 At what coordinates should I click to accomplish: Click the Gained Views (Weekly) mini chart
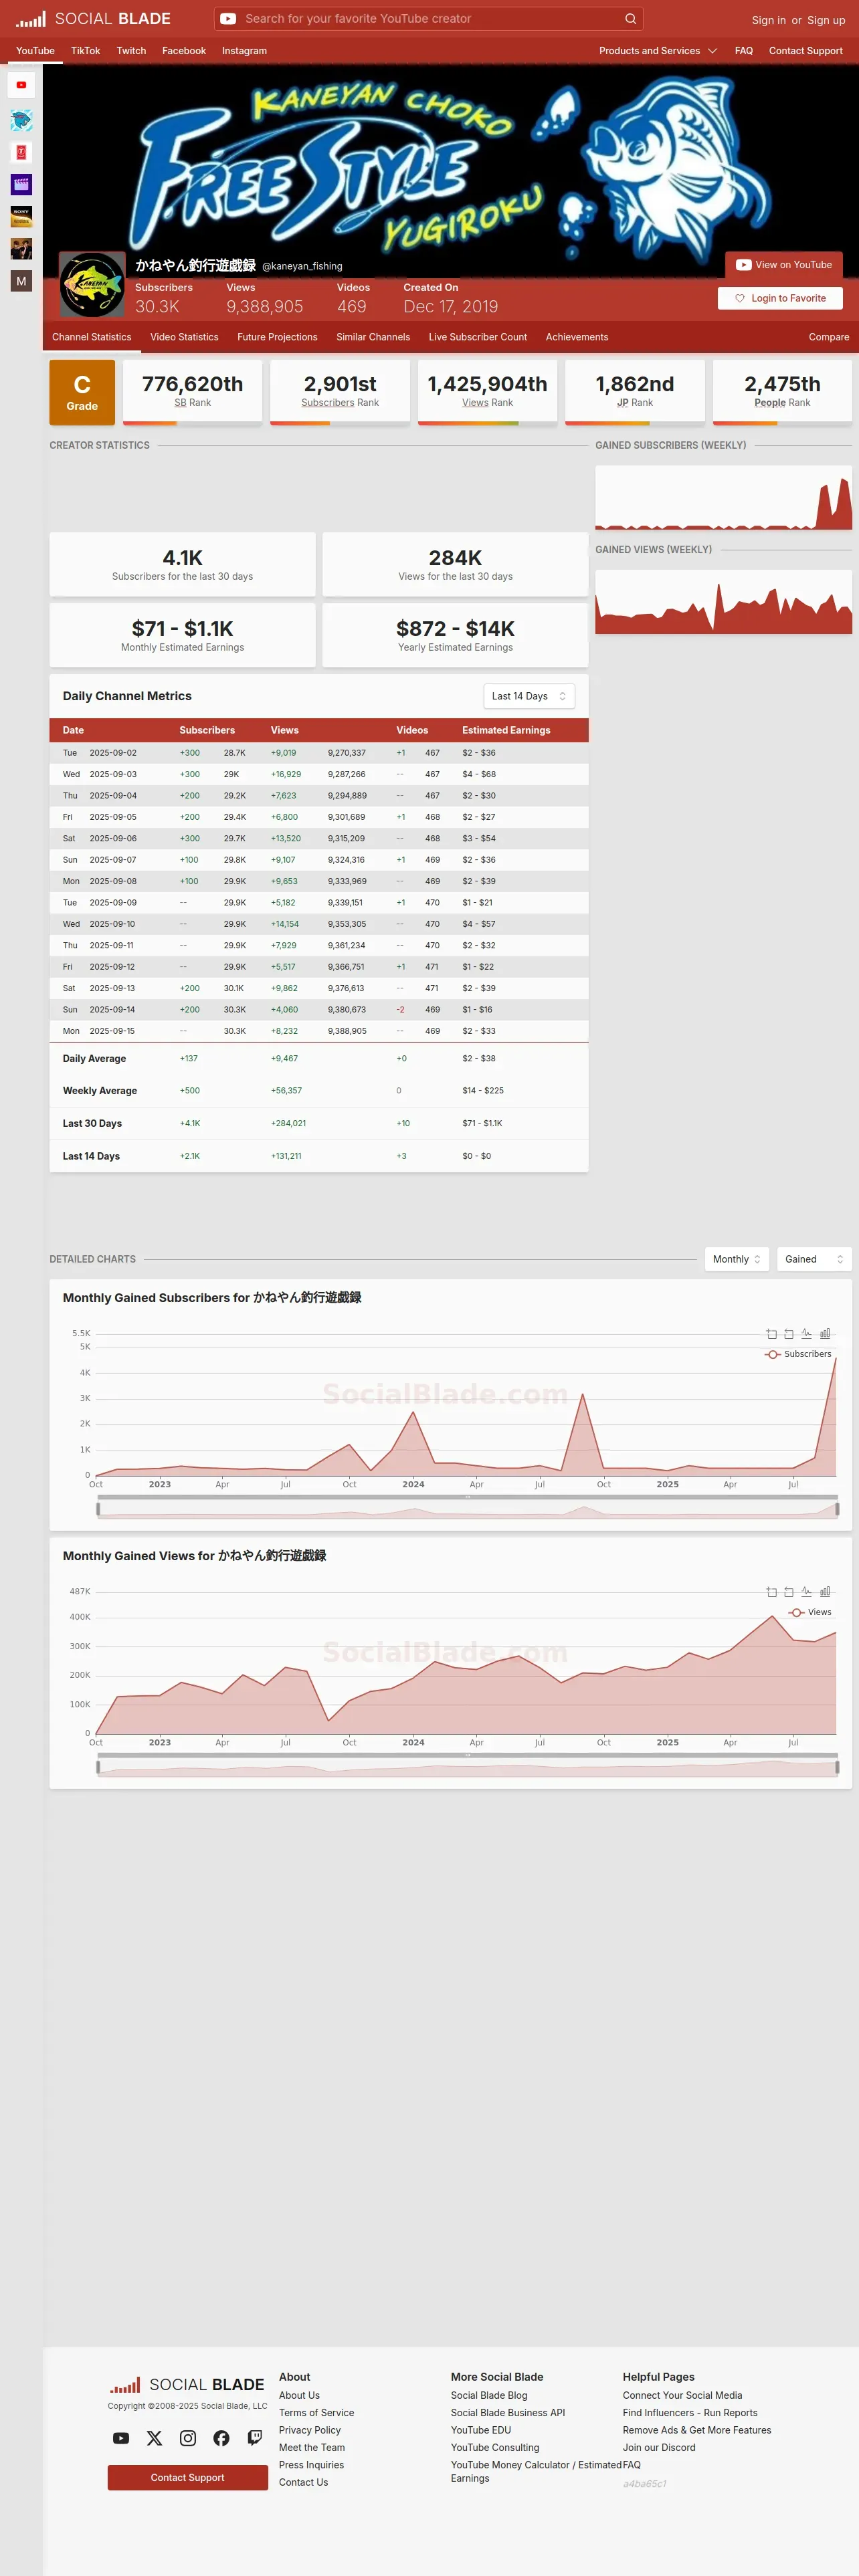pos(724,602)
